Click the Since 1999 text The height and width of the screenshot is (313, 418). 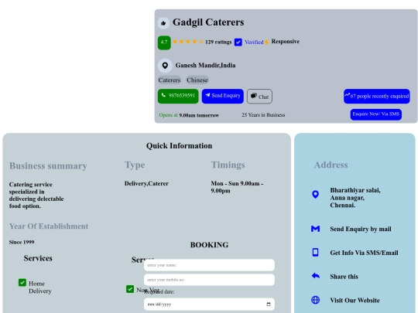click(x=22, y=242)
